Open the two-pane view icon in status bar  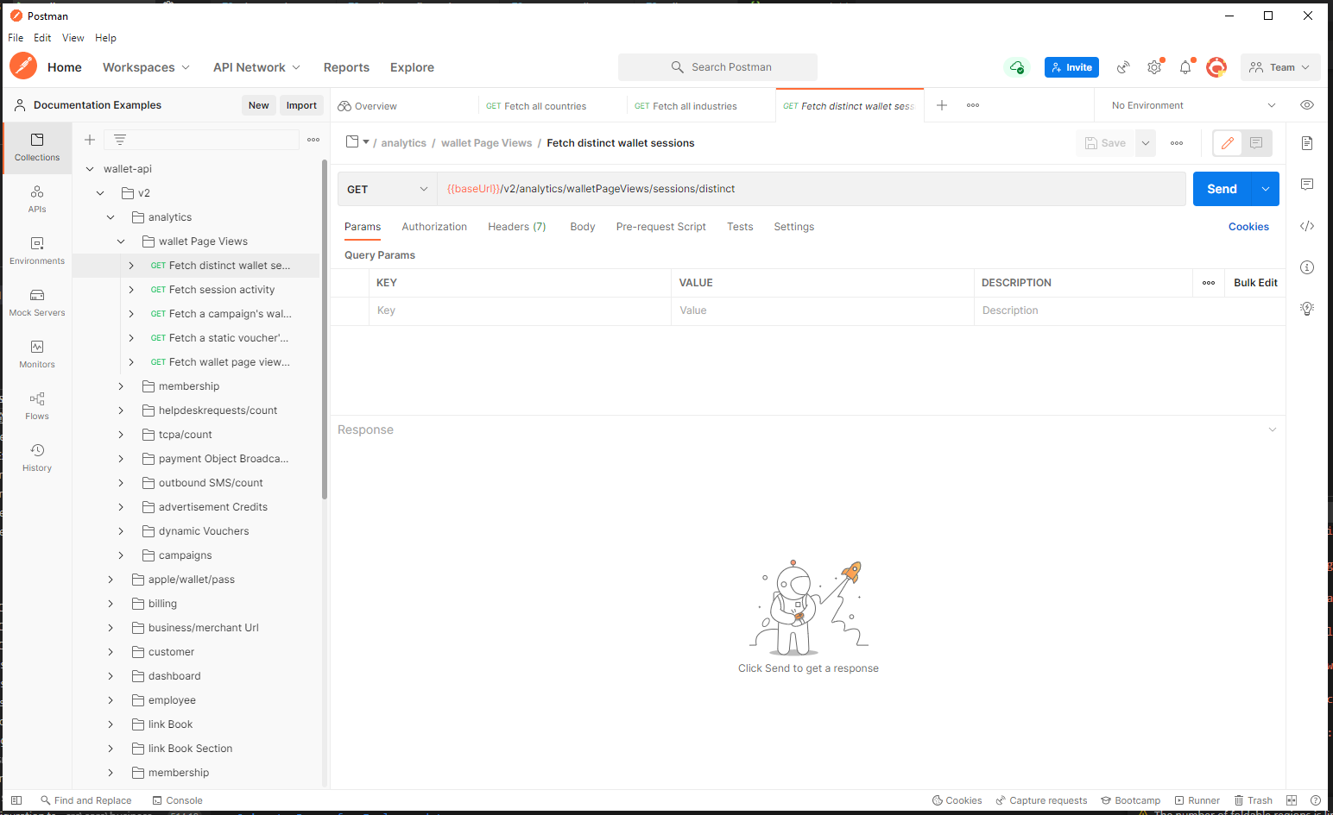point(1292,800)
